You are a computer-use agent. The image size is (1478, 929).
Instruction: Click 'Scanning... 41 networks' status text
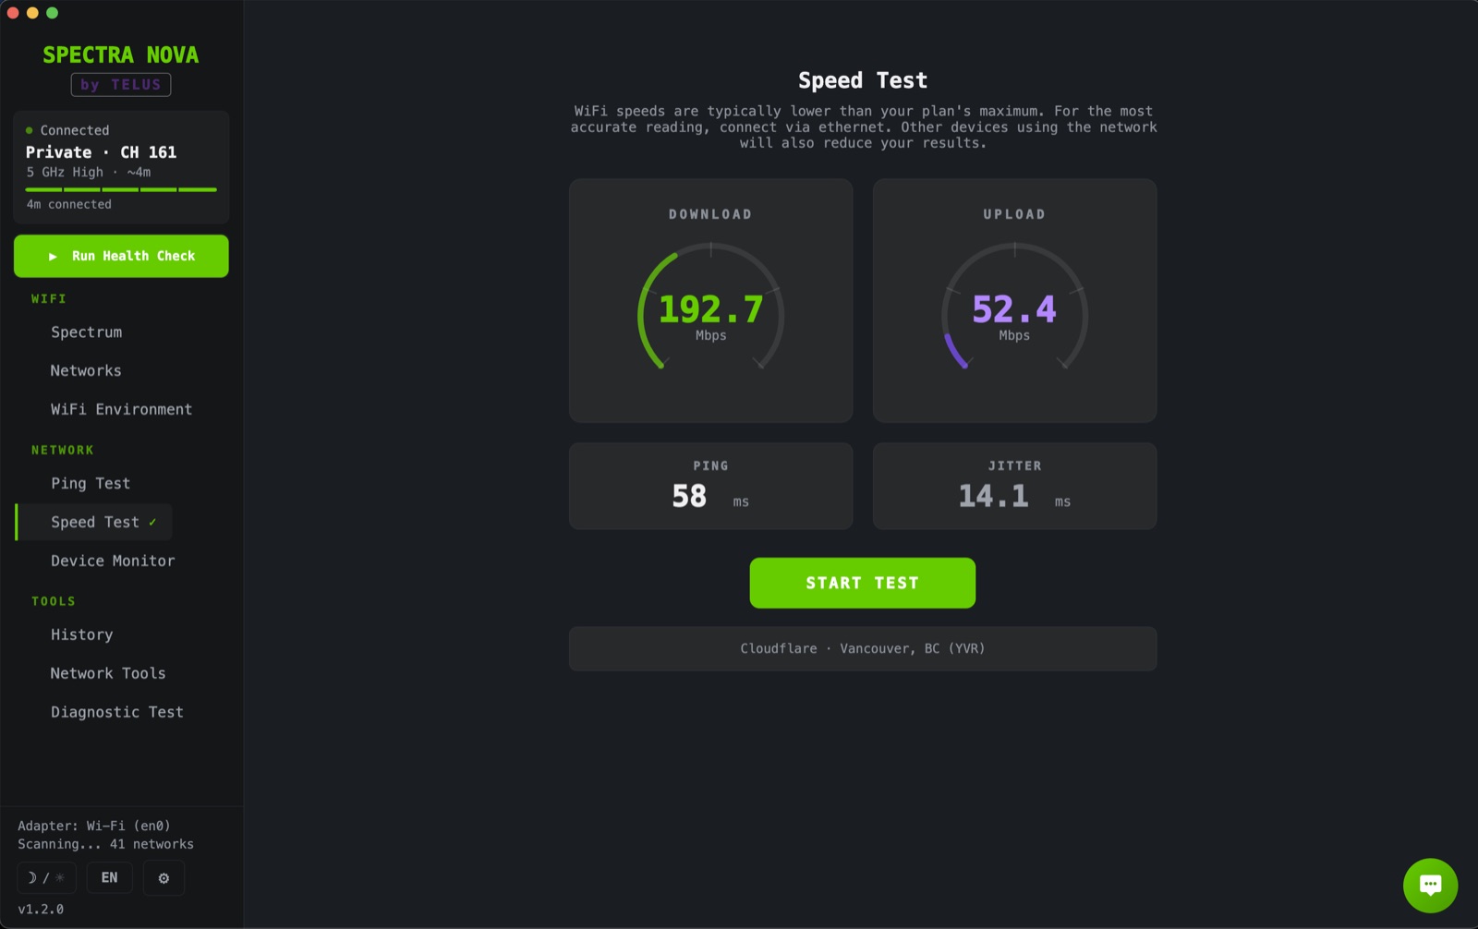click(x=105, y=845)
